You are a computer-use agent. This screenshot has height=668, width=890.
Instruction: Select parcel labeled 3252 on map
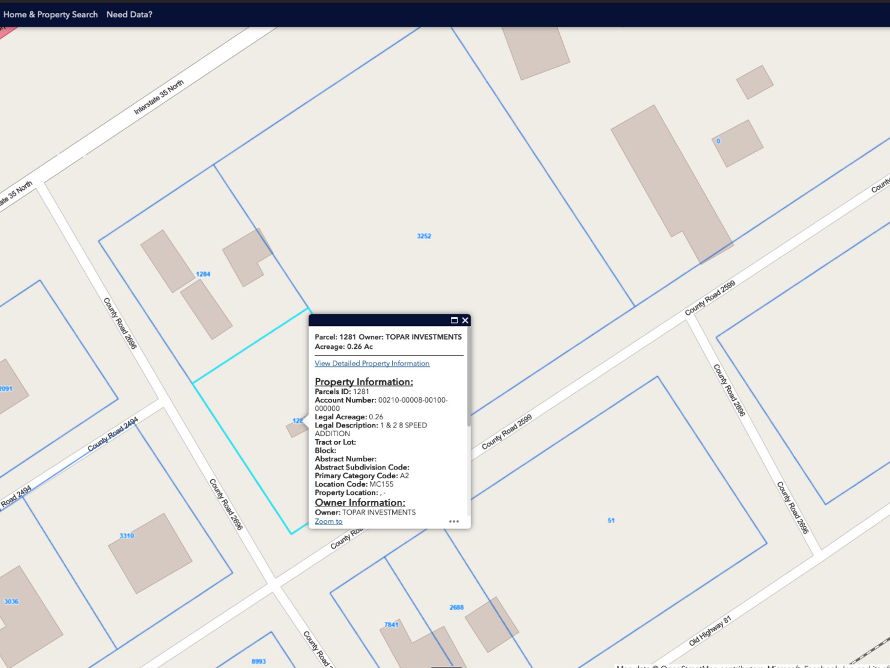pyautogui.click(x=424, y=236)
